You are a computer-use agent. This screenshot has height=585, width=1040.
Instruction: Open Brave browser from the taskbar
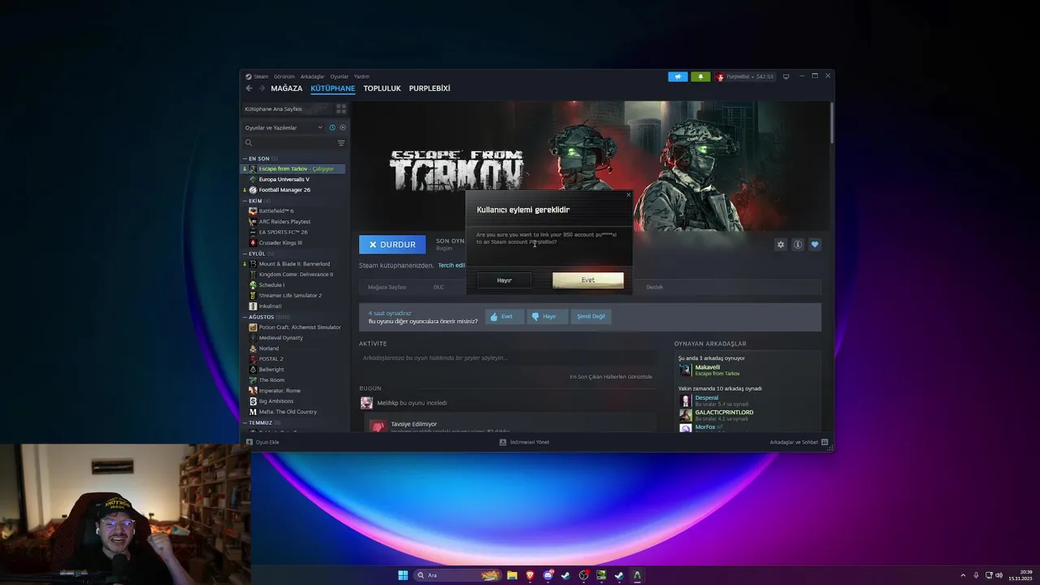(x=530, y=575)
